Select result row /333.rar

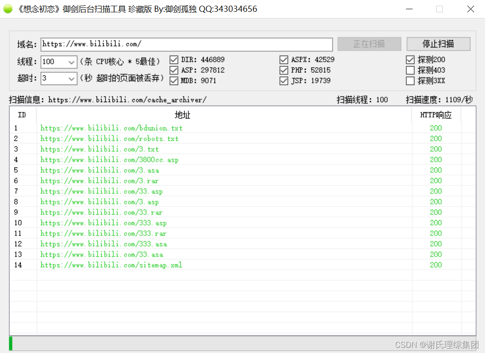(242, 233)
